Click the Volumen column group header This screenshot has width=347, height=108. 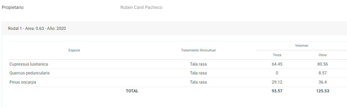tap(302, 45)
